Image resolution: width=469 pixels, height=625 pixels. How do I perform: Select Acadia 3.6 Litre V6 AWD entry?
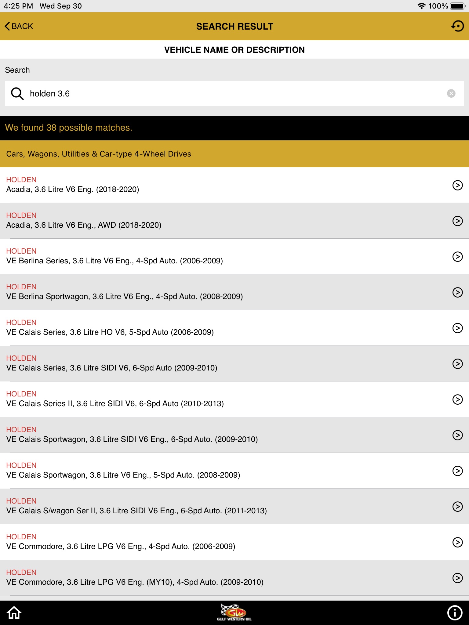tap(234, 221)
